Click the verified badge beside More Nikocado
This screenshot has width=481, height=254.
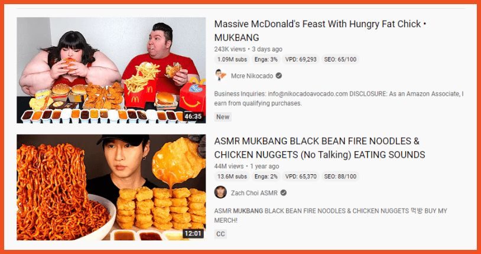[x=278, y=76]
